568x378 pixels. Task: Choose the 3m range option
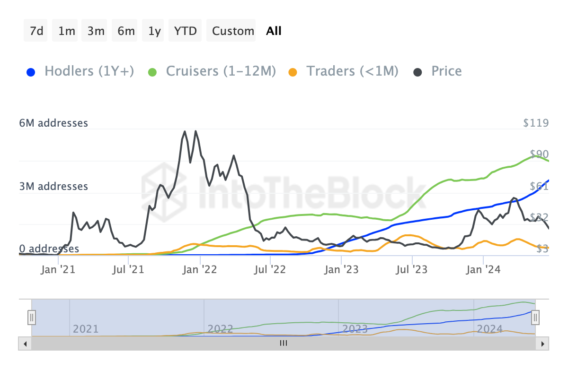click(96, 31)
